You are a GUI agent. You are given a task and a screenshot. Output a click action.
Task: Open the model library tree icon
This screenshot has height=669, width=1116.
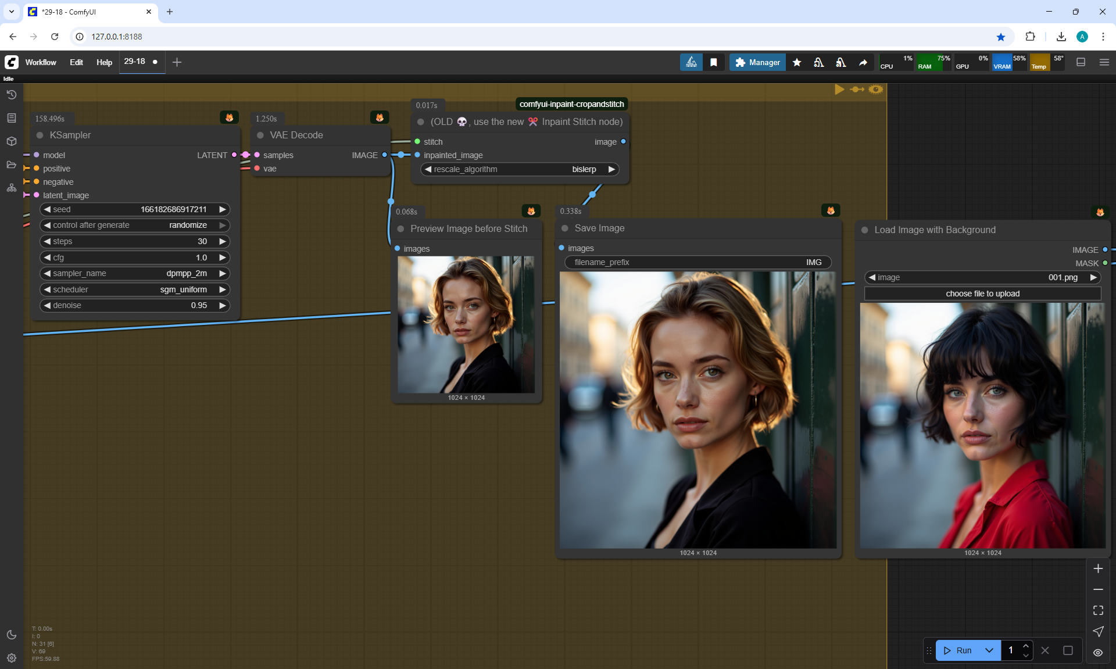(x=11, y=188)
